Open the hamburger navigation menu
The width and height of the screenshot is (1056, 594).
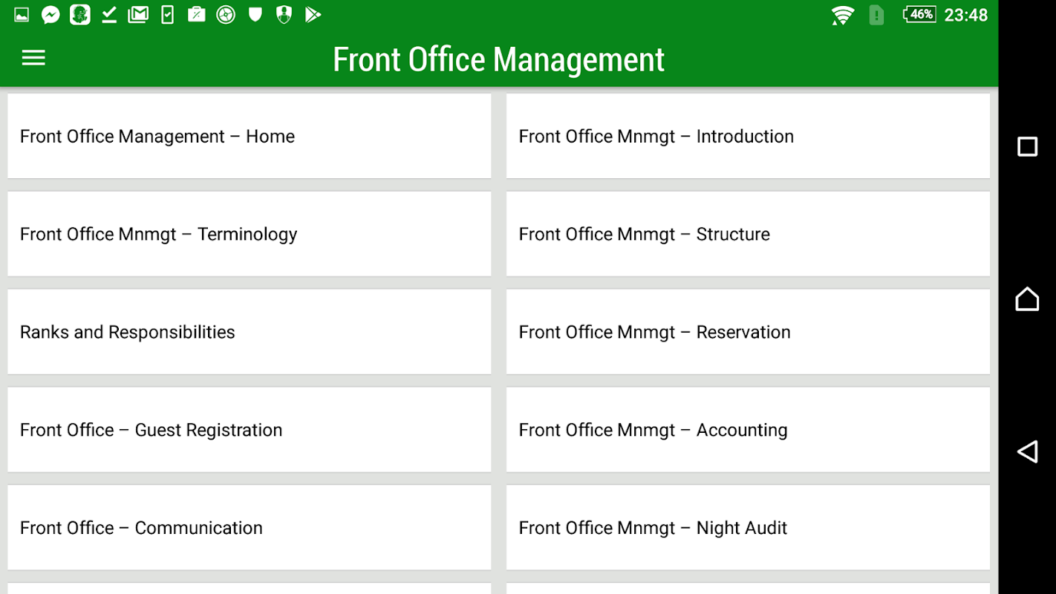click(x=33, y=58)
